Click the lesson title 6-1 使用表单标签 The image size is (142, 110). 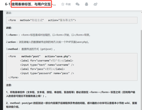tap(30, 4)
